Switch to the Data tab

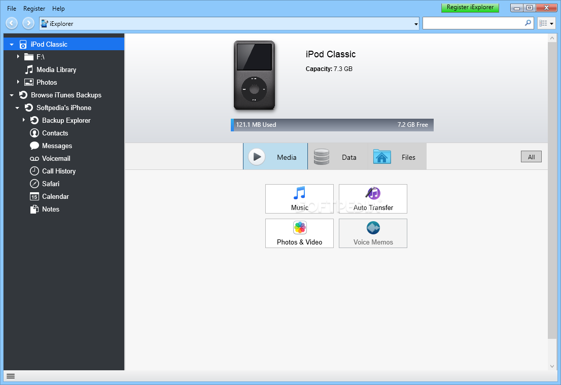pyautogui.click(x=337, y=156)
